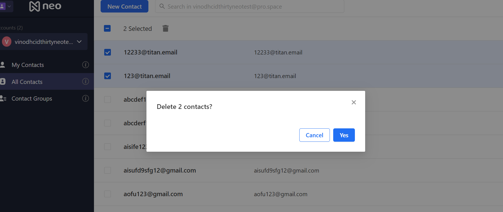Click the info icon beside All Contacts
503x212 pixels.
pos(86,81)
